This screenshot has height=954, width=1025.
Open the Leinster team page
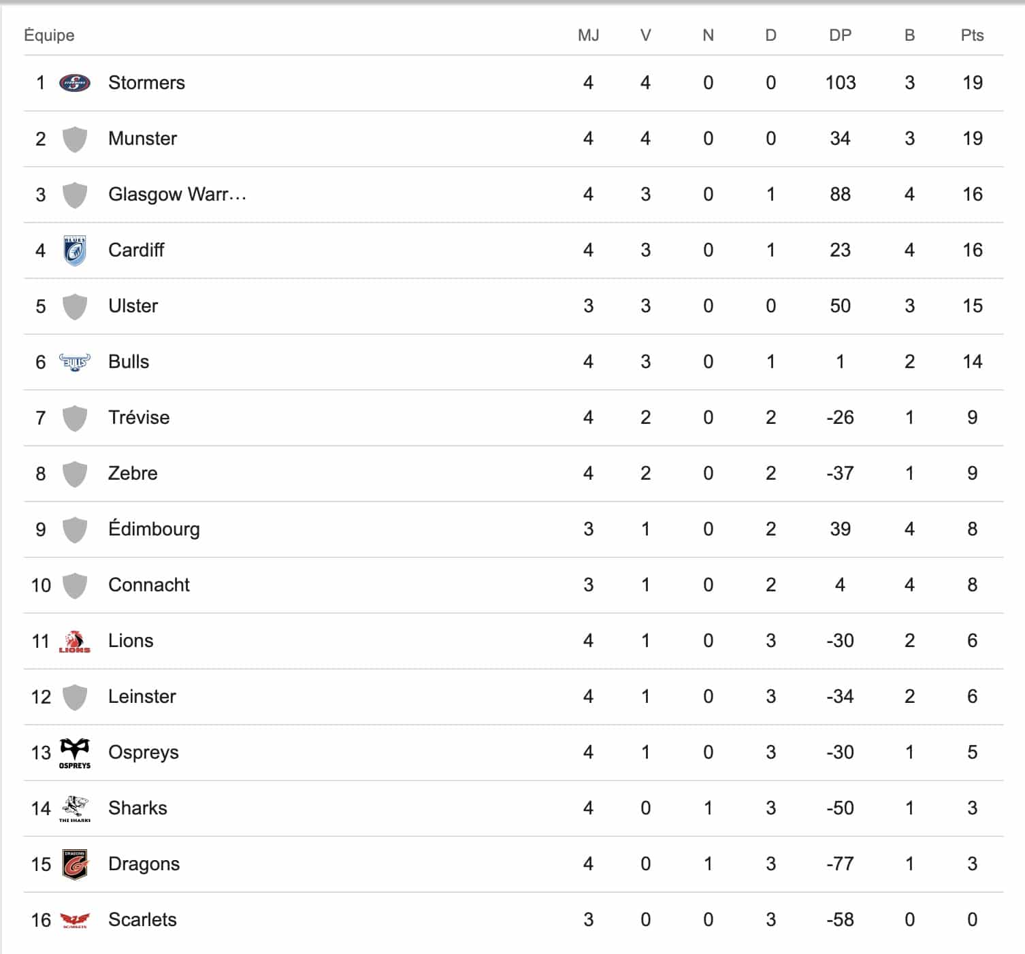coord(142,697)
